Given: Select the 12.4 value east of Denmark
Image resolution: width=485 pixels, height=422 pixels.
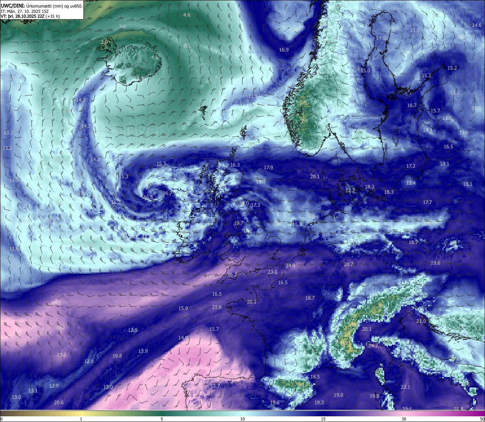Looking at the screenshot, I should [411, 183].
